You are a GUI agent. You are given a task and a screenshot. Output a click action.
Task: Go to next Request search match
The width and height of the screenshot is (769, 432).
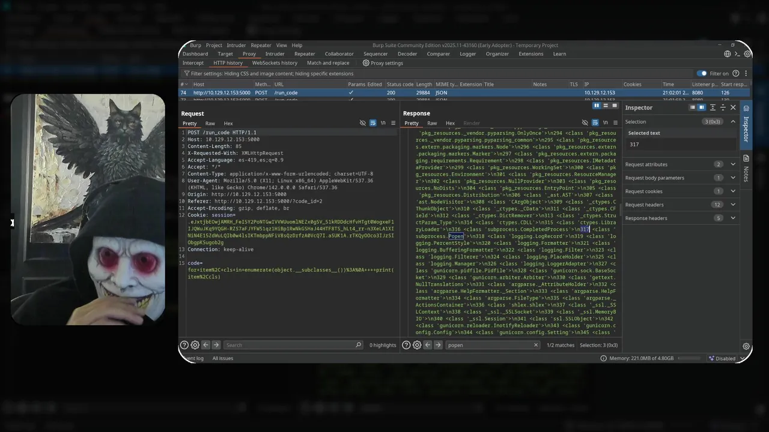[x=216, y=345]
